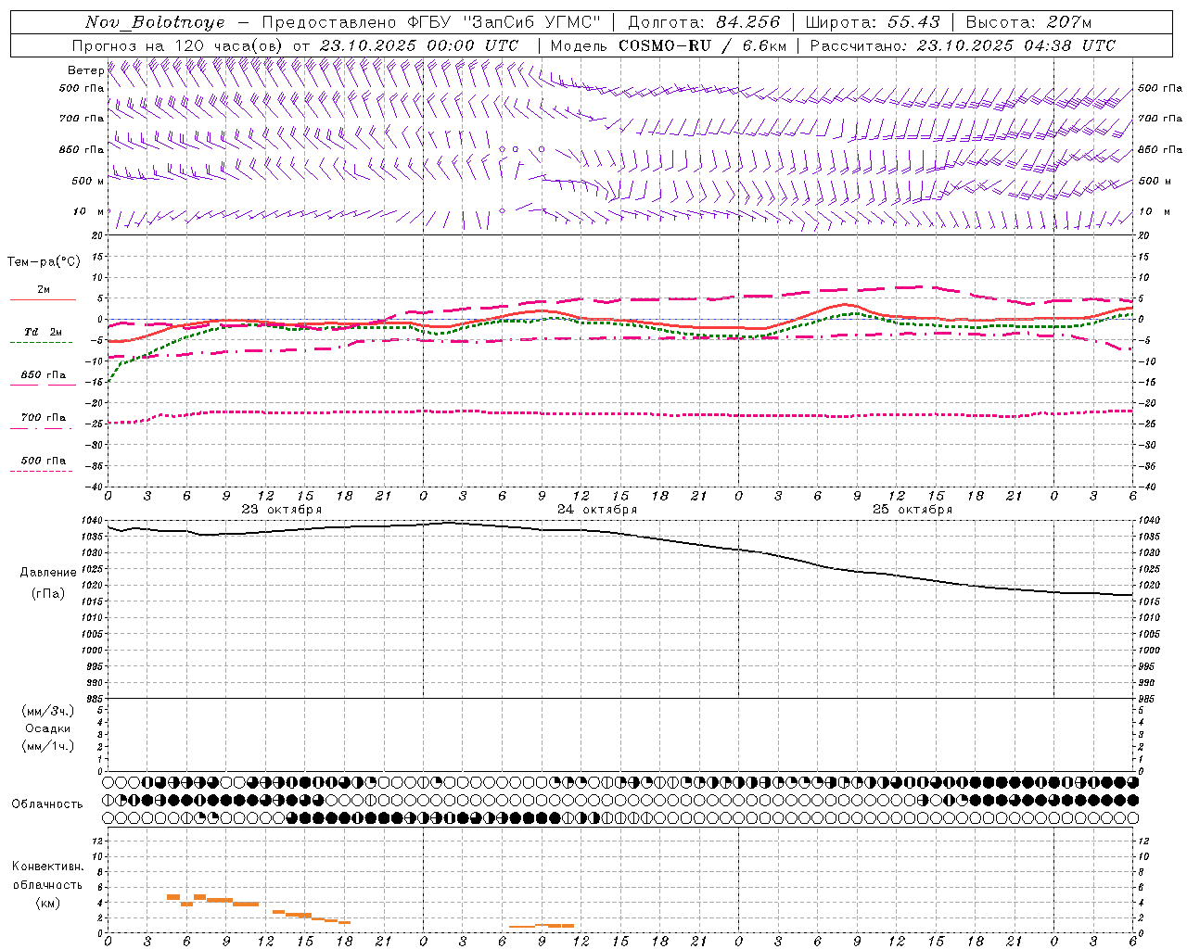Click the 10 м wind level label on right
1187x949 pixels.
pos(1154,211)
